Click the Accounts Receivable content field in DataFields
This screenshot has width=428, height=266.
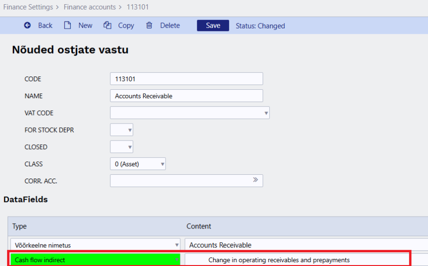304,245
